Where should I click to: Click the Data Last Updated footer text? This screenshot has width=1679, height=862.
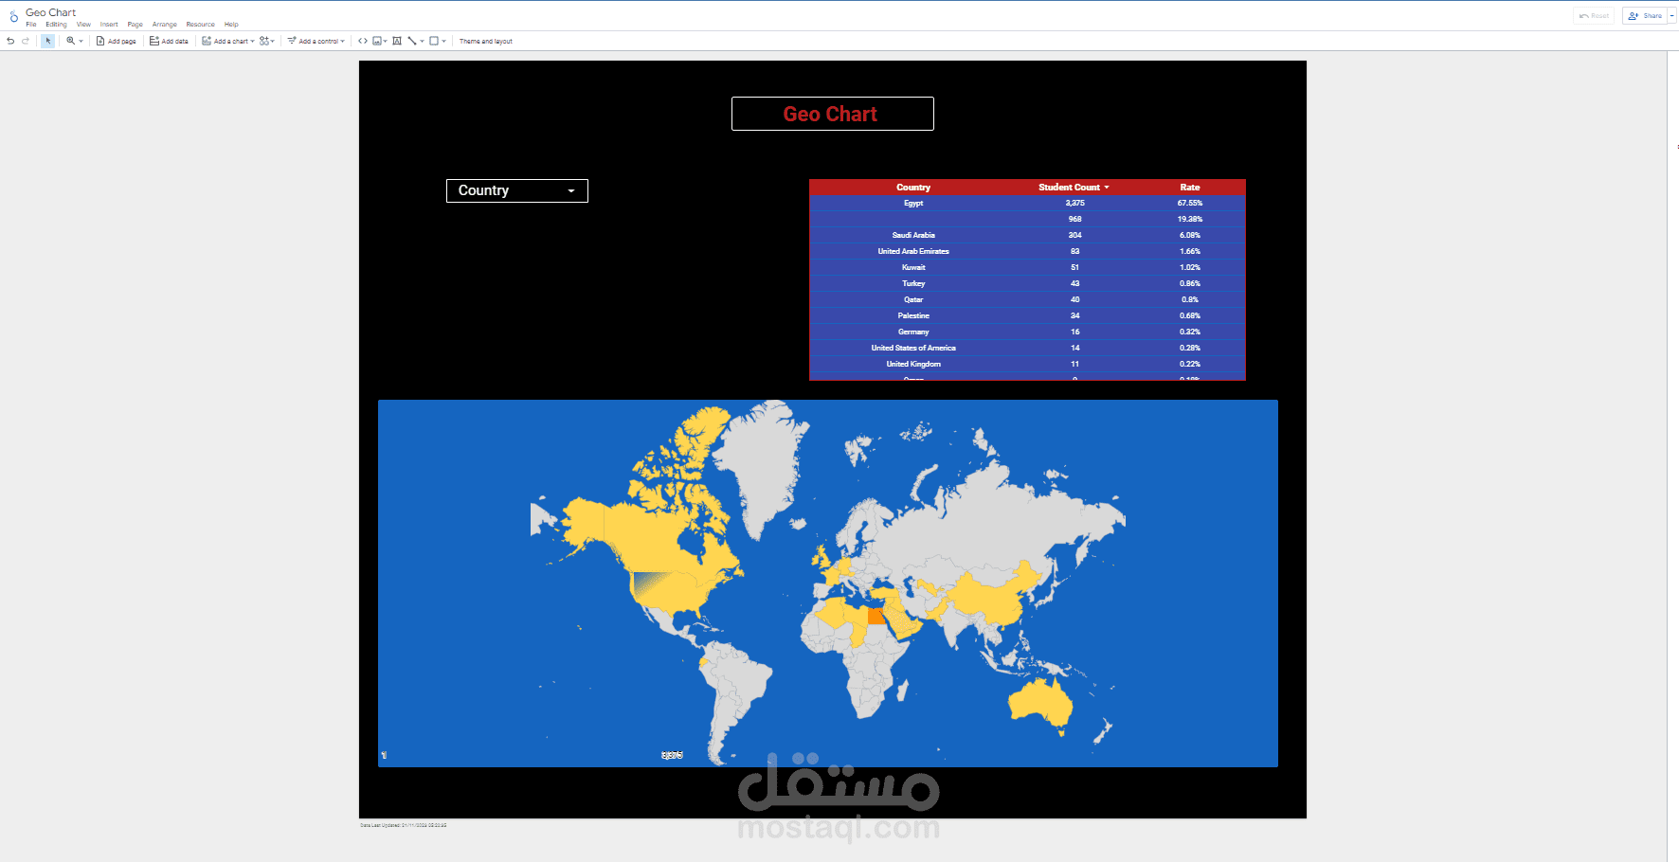403,825
